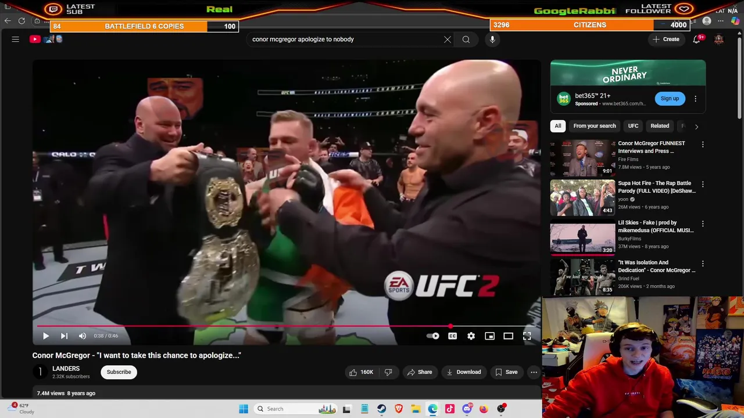
Task: Open Brave browser from the taskbar
Action: [399, 409]
